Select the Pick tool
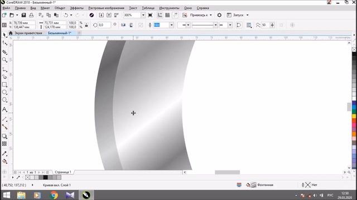The height and width of the screenshot is (200, 357). point(4,35)
